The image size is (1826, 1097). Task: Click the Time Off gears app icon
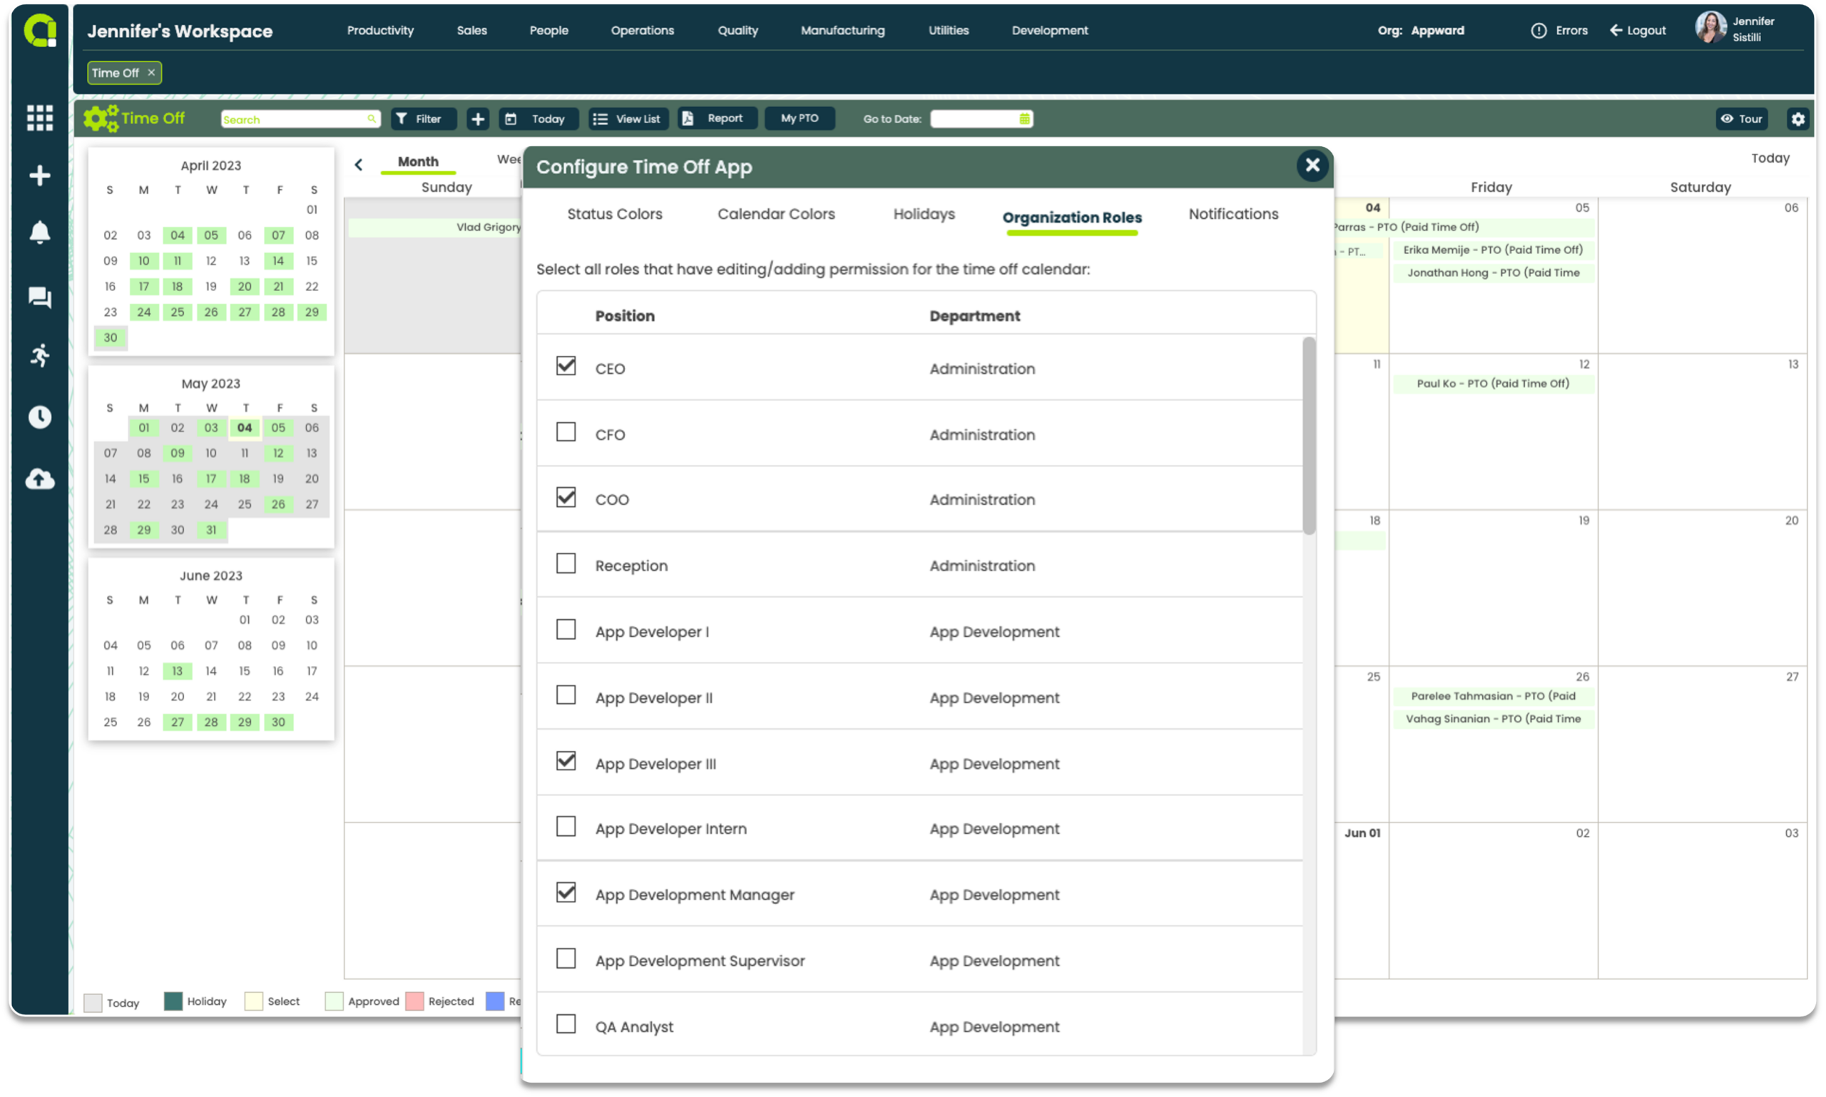[101, 118]
